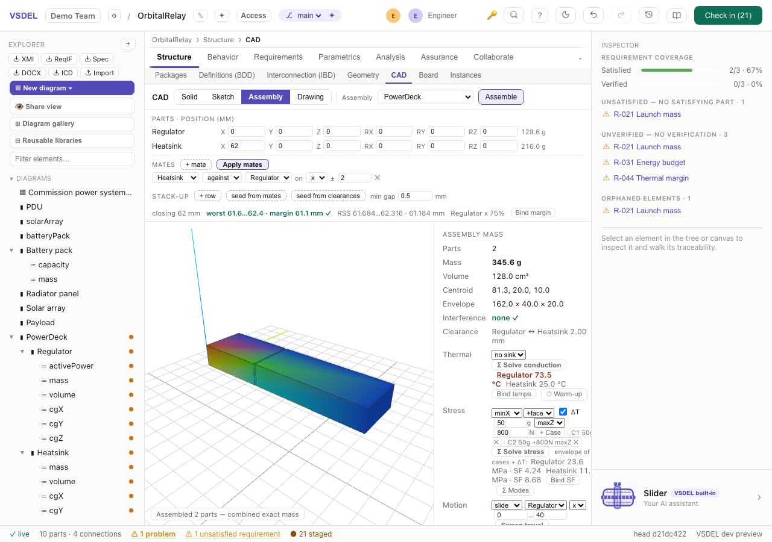The width and height of the screenshot is (772, 542).
Task: Open the New diagram dropdown
Action: pos(72,88)
